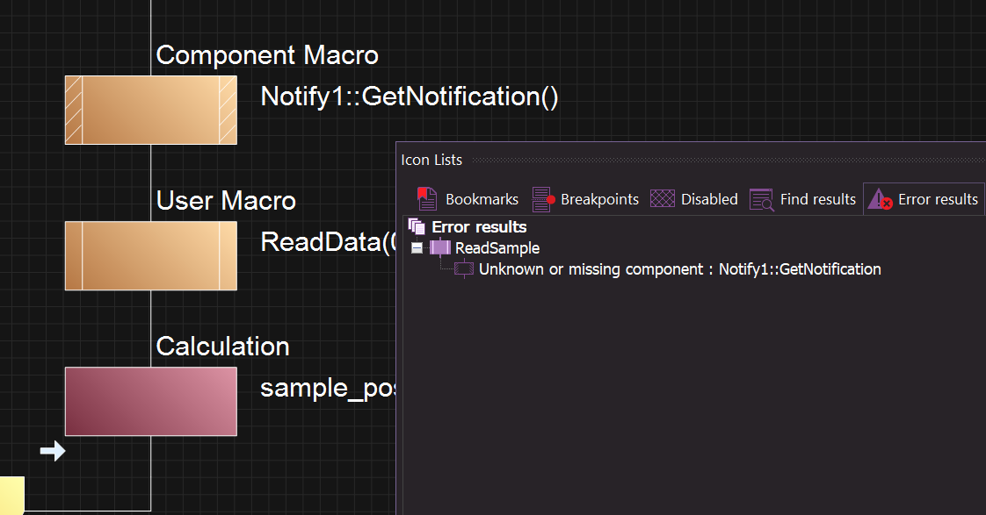The image size is (986, 515).
Task: Click the white arrow marker below Calculation
Action: (53, 451)
